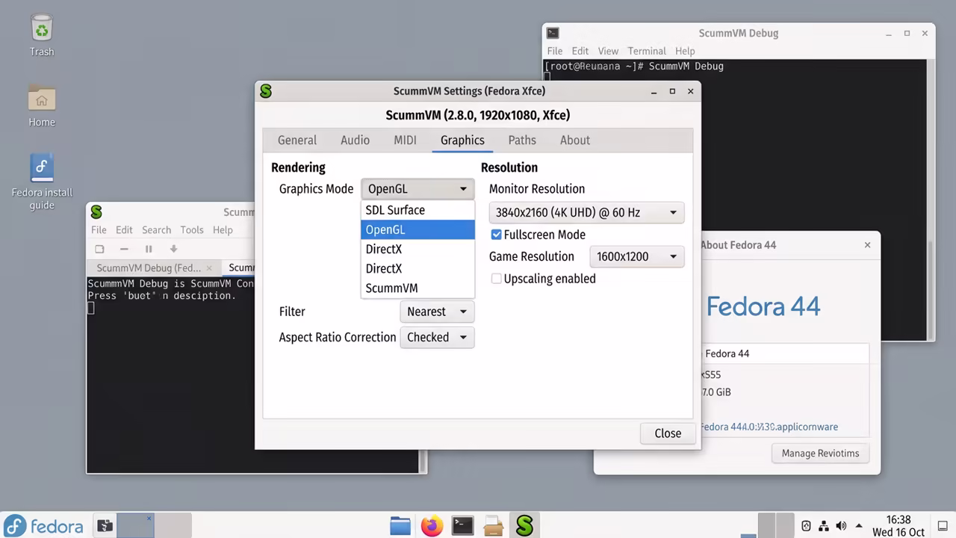The height and width of the screenshot is (538, 956).
Task: Switch to the MIDI tab
Action: pos(405,140)
